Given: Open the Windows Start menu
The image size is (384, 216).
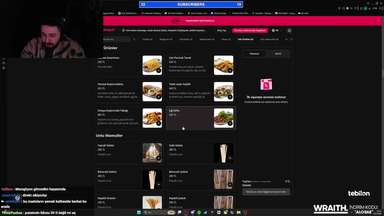Looking at the screenshot, I should [x=139, y=212].
